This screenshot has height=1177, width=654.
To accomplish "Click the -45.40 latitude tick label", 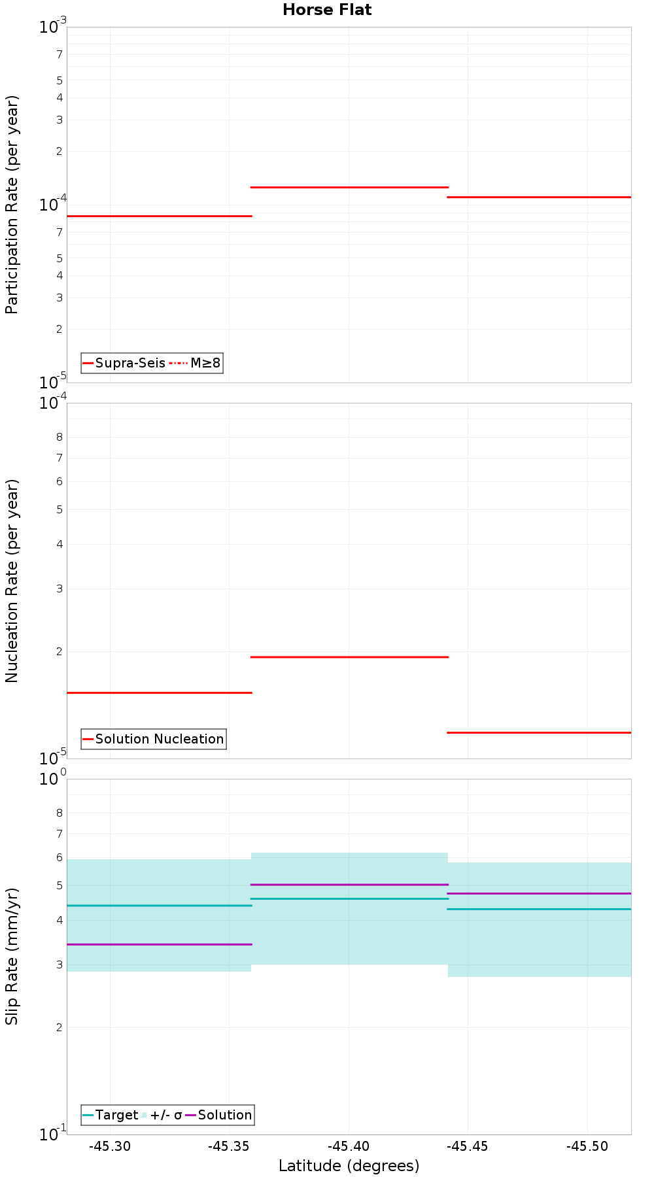I will [x=349, y=1146].
